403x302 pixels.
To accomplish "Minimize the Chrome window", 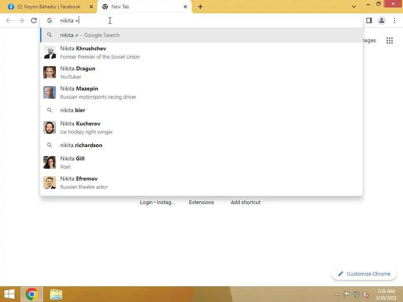I will 368,4.
